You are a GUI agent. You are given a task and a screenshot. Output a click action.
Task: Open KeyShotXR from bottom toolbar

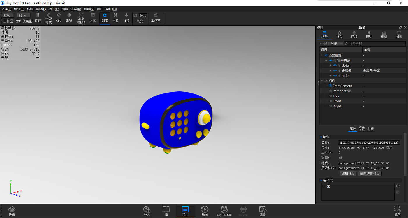click(x=224, y=211)
